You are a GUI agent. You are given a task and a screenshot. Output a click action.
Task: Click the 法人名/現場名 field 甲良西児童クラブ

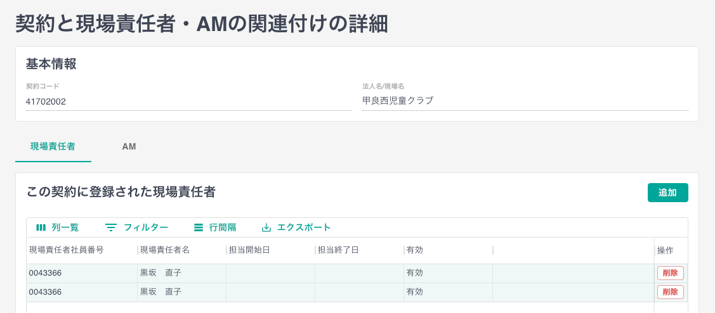(525, 101)
